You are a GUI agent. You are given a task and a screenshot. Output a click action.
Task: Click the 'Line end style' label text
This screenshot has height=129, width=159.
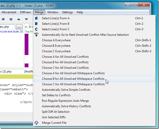12,31
